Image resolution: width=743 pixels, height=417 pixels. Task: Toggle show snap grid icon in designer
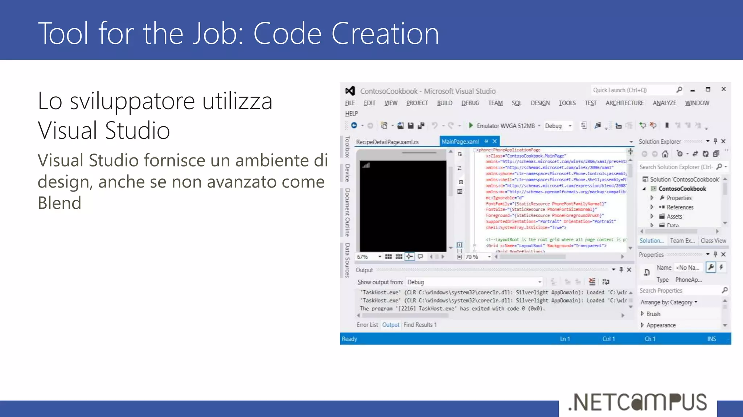pos(388,257)
